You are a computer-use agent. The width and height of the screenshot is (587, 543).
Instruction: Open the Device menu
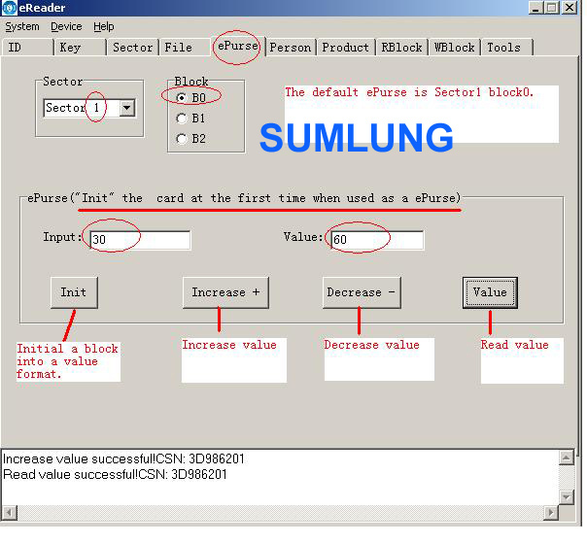(66, 26)
